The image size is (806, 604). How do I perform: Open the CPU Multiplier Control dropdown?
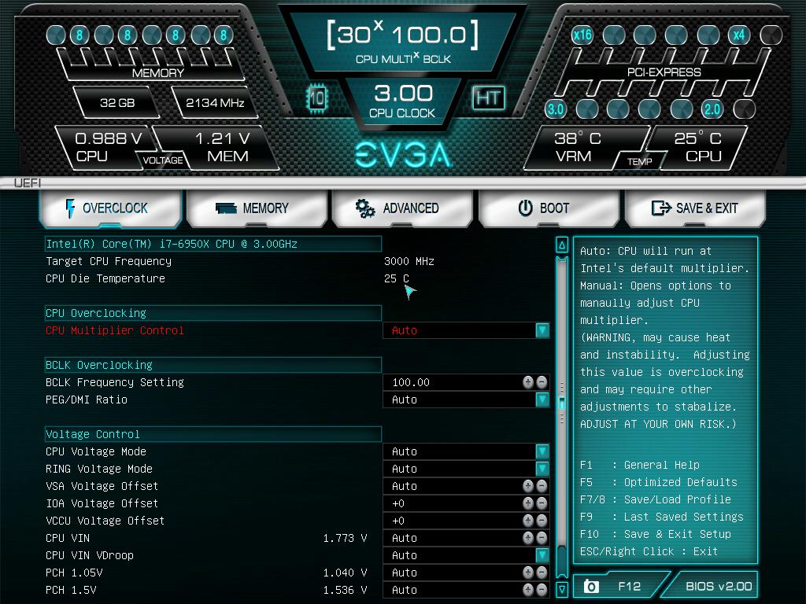[x=542, y=330]
